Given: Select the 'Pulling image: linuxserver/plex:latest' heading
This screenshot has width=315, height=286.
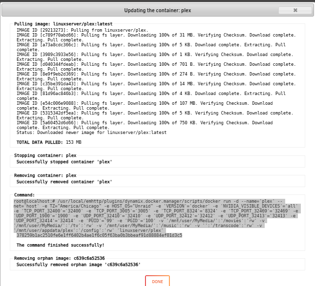Looking at the screenshot, I should tap(63, 24).
